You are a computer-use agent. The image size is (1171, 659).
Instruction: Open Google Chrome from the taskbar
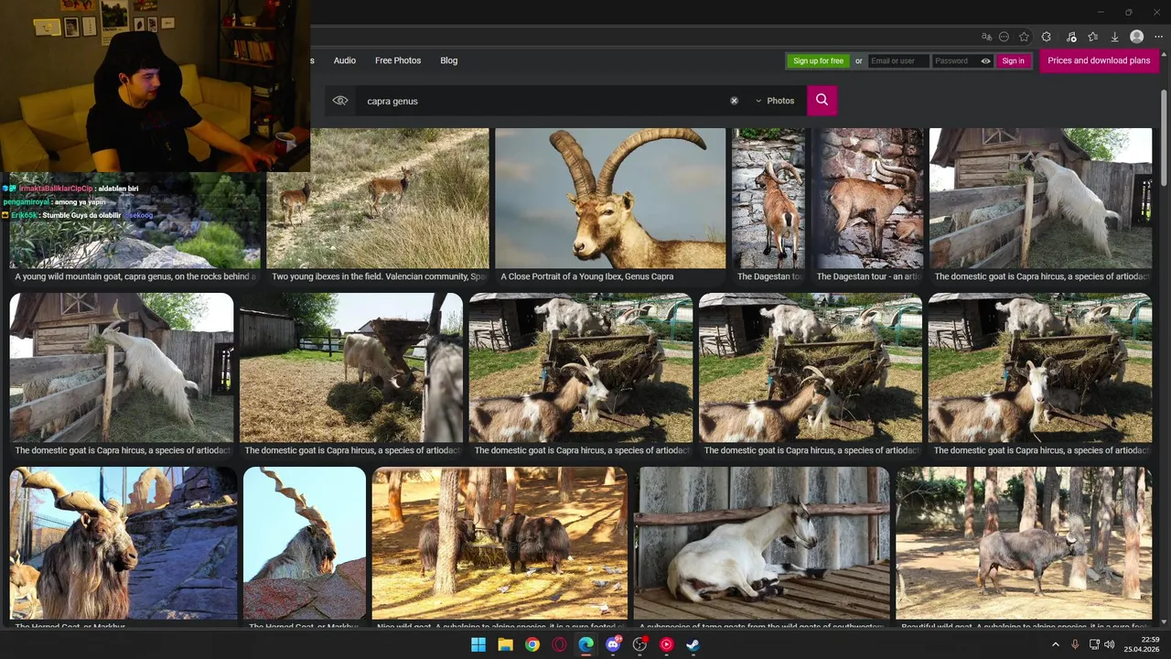[x=532, y=644]
